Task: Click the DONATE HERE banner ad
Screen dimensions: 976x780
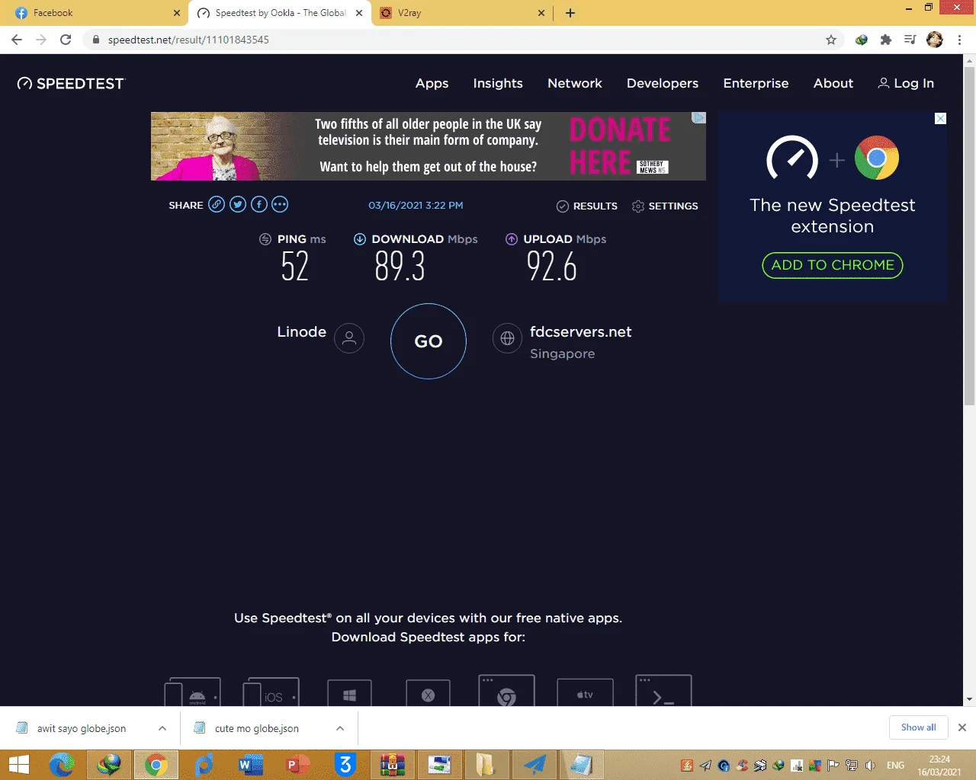Action: pos(429,146)
